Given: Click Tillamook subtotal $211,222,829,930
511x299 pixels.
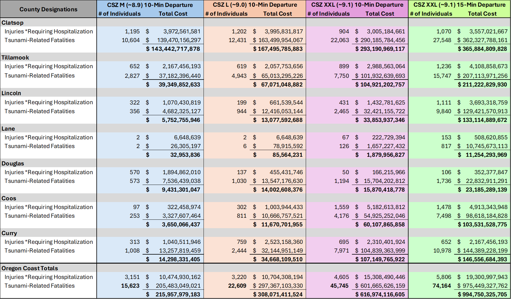Looking at the screenshot, I should (482, 84).
